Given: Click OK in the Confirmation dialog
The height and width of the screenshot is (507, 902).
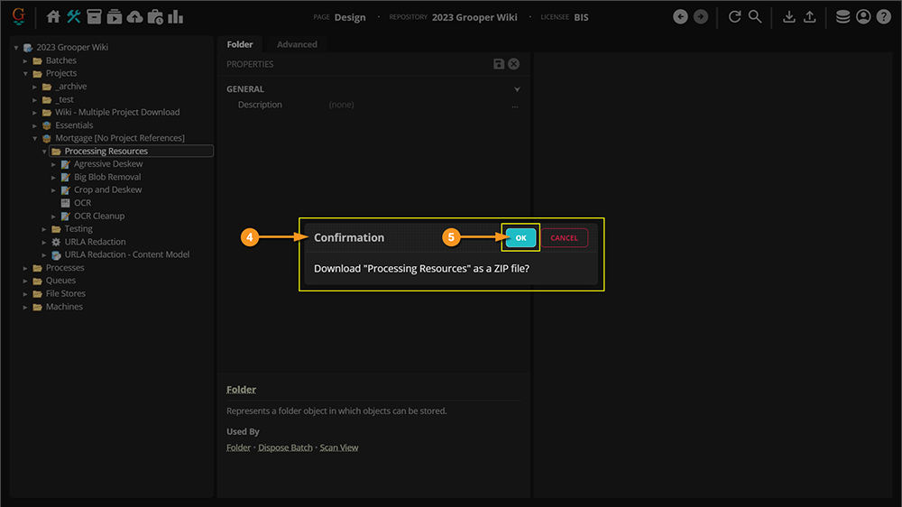Looking at the screenshot, I should pyautogui.click(x=520, y=237).
